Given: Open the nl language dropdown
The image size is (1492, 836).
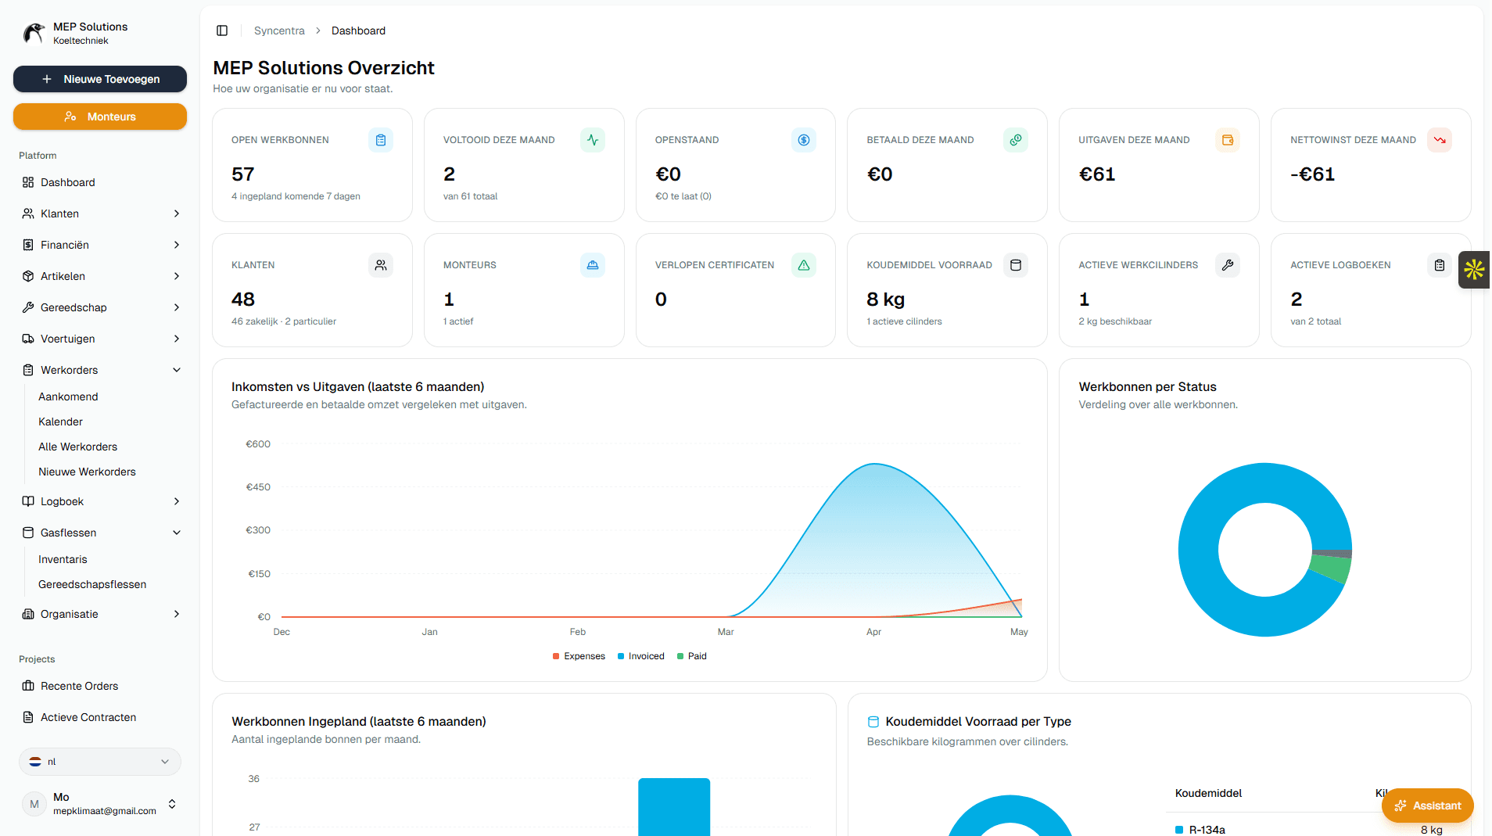Looking at the screenshot, I should click(x=100, y=762).
